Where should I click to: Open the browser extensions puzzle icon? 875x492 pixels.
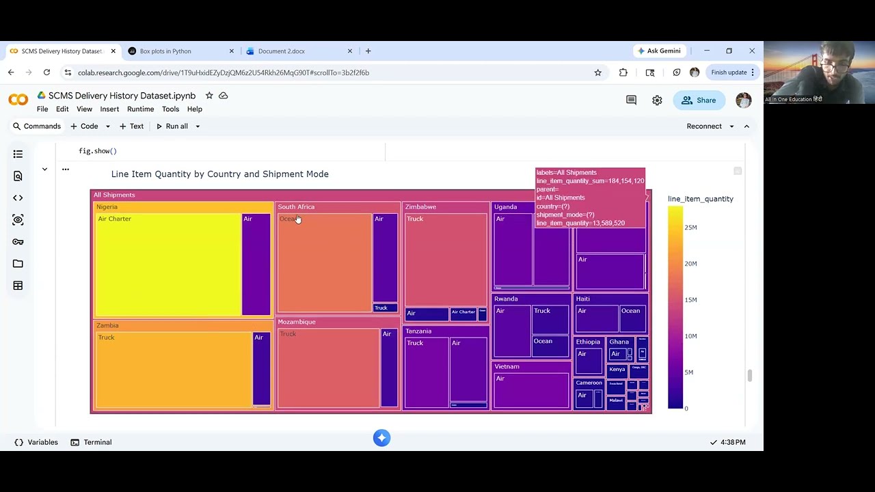[x=623, y=72]
